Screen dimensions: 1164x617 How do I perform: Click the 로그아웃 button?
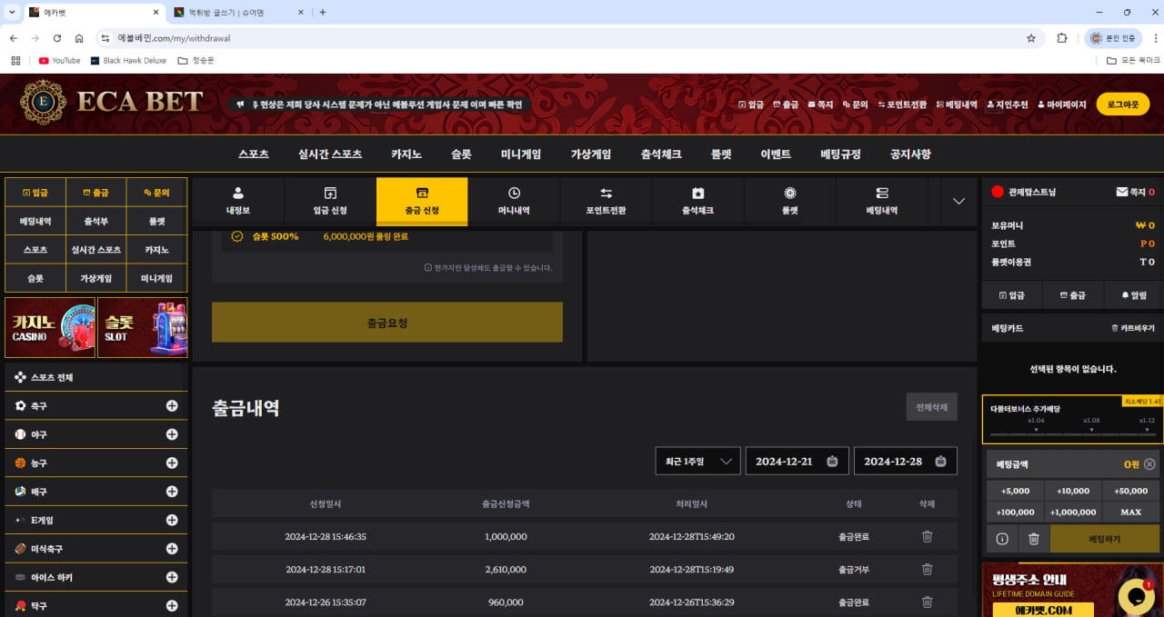(1122, 104)
